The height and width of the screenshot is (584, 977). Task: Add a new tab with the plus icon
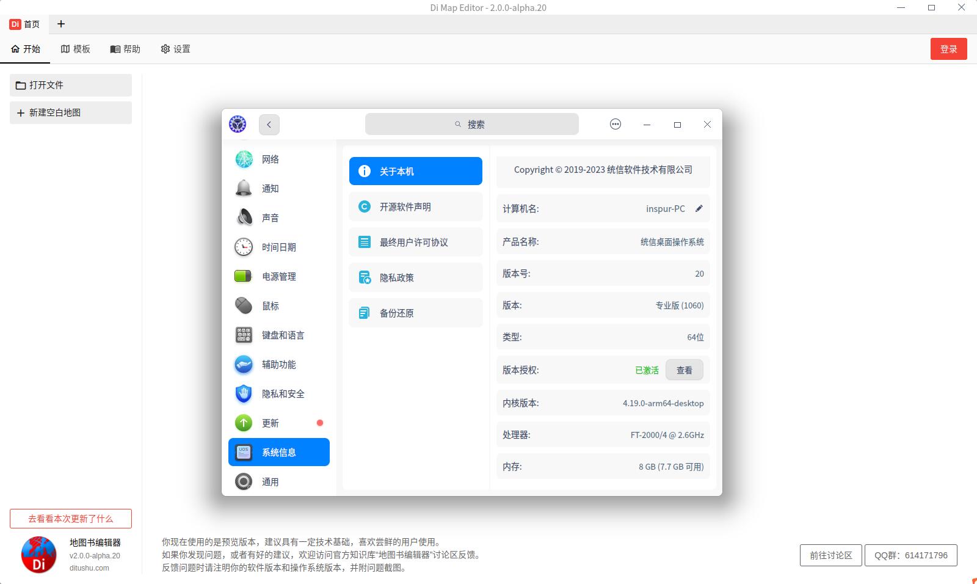(61, 24)
